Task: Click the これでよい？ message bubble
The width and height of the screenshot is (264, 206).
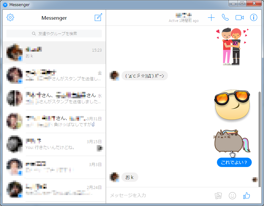Action: point(234,162)
